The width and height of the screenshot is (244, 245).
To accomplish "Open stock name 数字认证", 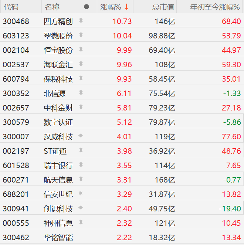I will (58, 122).
